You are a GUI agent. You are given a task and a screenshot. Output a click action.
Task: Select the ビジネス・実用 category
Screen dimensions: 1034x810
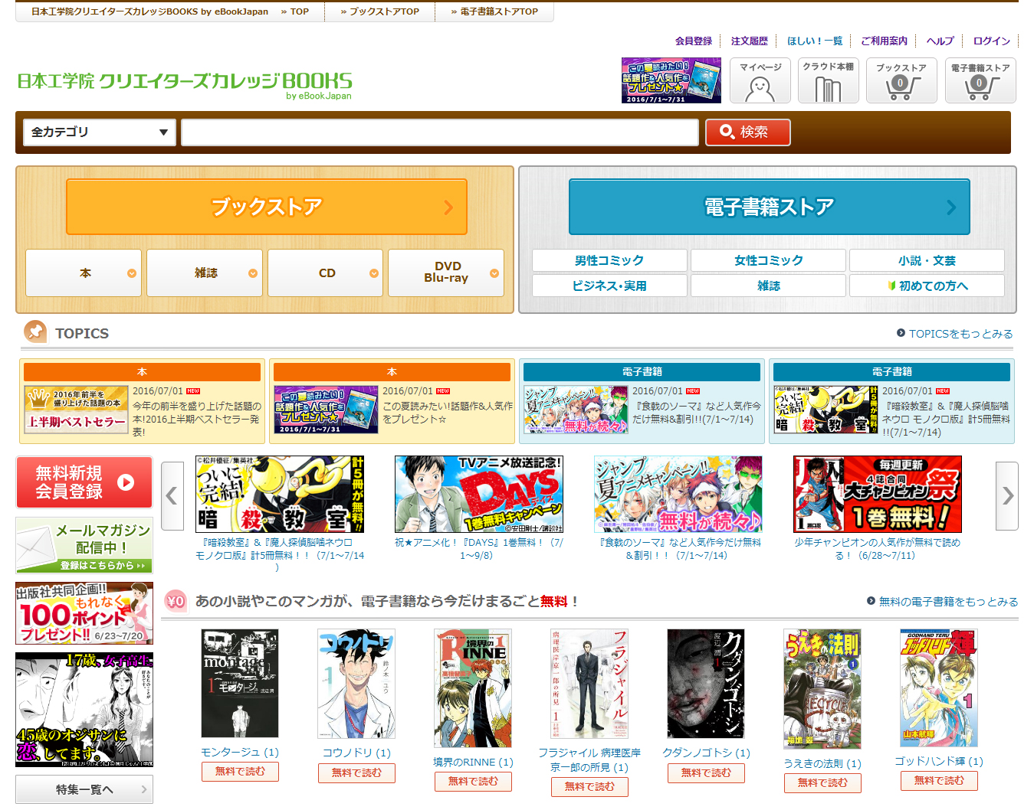pyautogui.click(x=609, y=286)
